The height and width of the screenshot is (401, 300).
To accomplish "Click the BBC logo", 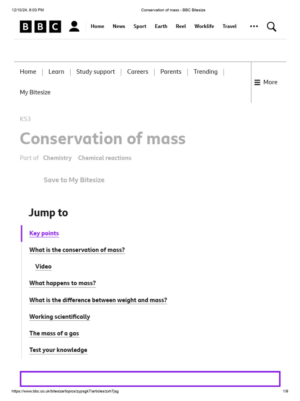I will 41,27.
